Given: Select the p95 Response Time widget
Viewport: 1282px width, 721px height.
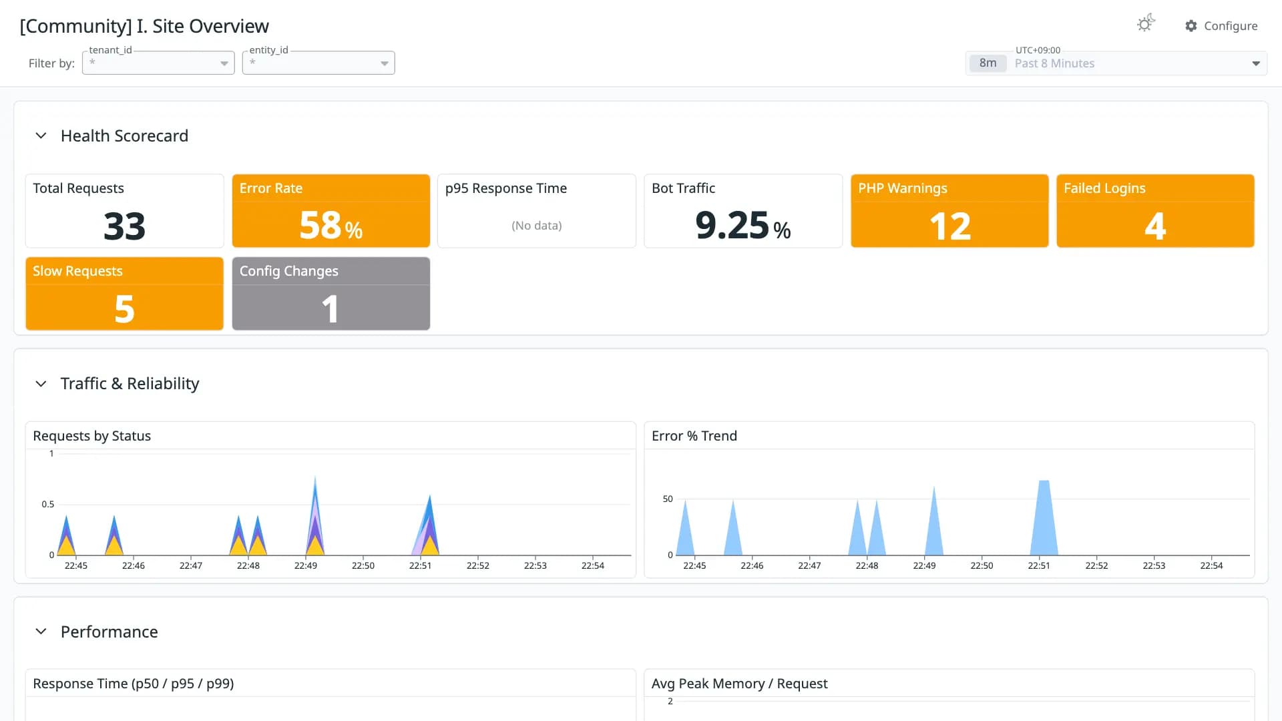Looking at the screenshot, I should coord(536,211).
